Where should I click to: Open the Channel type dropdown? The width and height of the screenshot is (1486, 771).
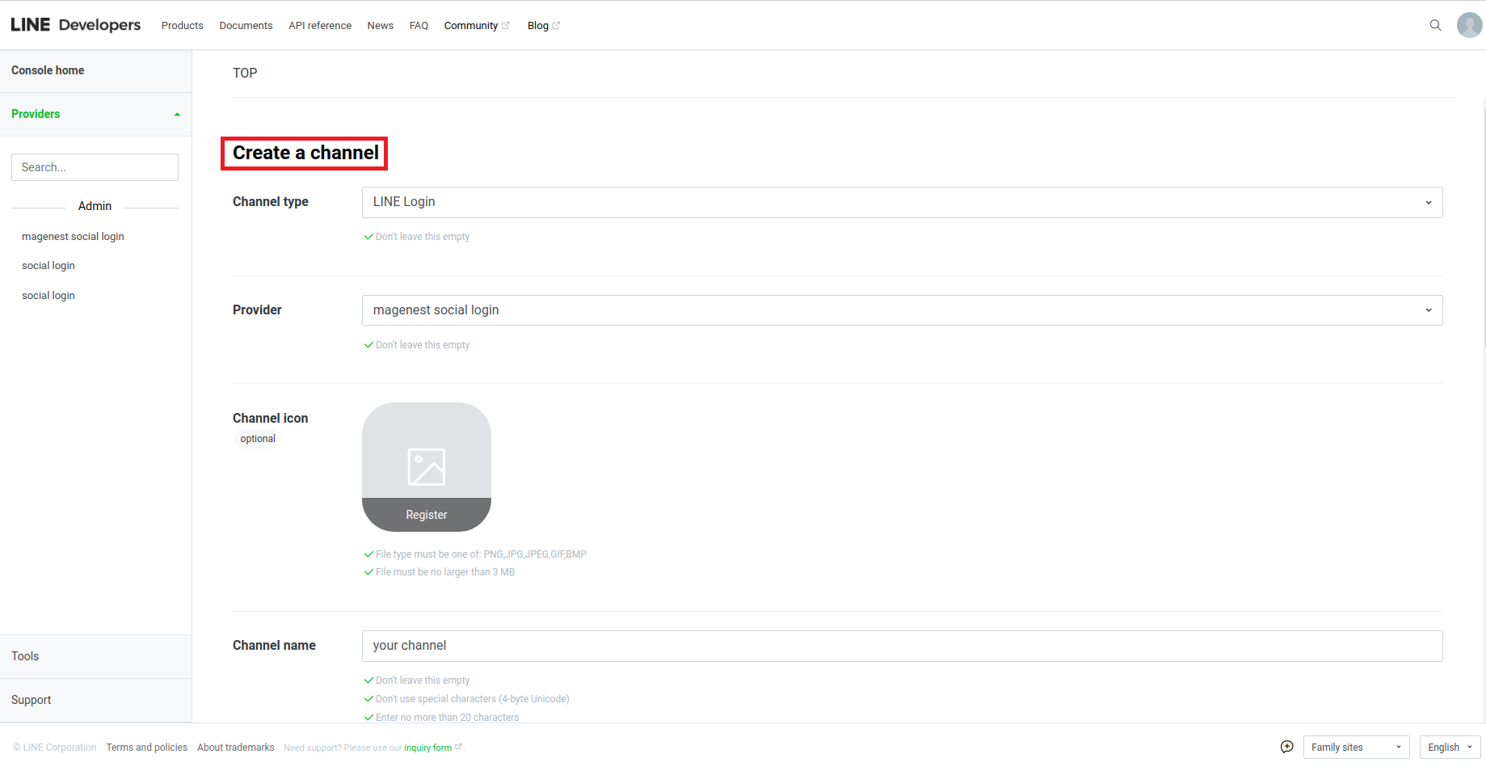902,202
